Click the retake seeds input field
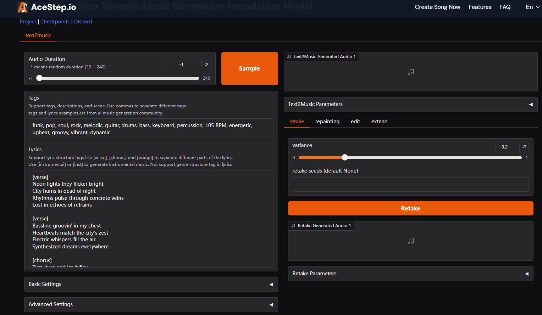 410,185
